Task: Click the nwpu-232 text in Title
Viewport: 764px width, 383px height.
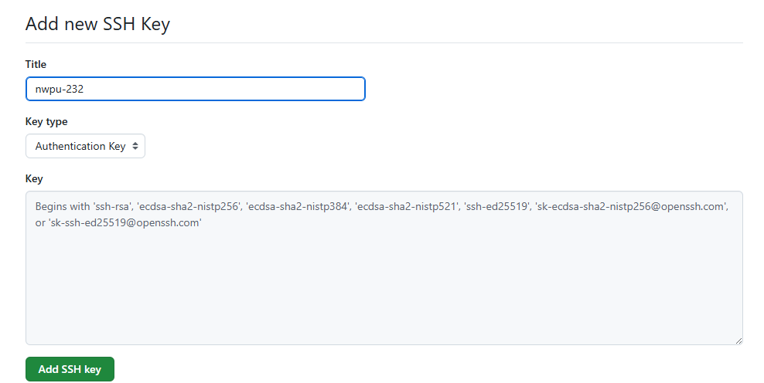Action: [60, 89]
